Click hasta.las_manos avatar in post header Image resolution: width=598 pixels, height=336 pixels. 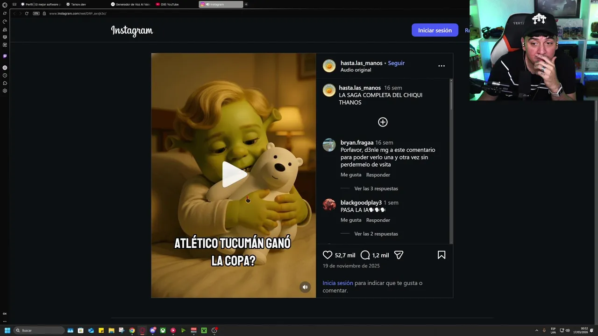point(329,66)
